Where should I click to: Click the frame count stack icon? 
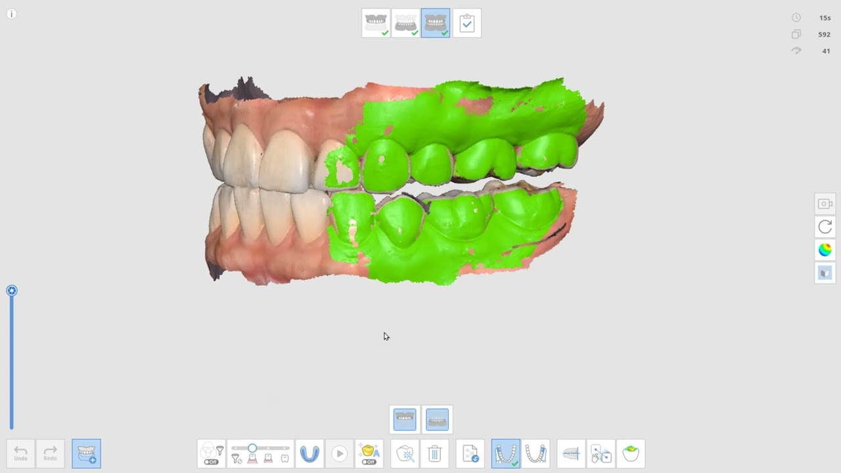(796, 34)
